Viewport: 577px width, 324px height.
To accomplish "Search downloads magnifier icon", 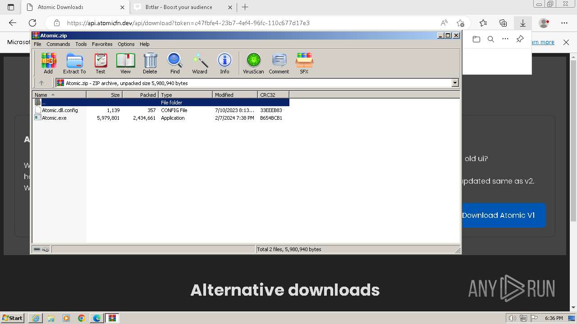I will (491, 39).
